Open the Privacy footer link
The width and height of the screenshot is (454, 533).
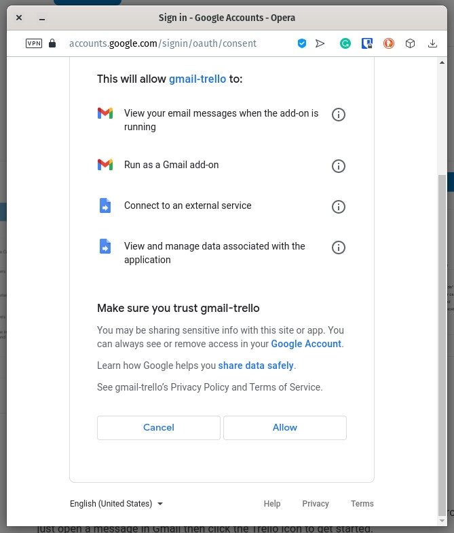[316, 503]
